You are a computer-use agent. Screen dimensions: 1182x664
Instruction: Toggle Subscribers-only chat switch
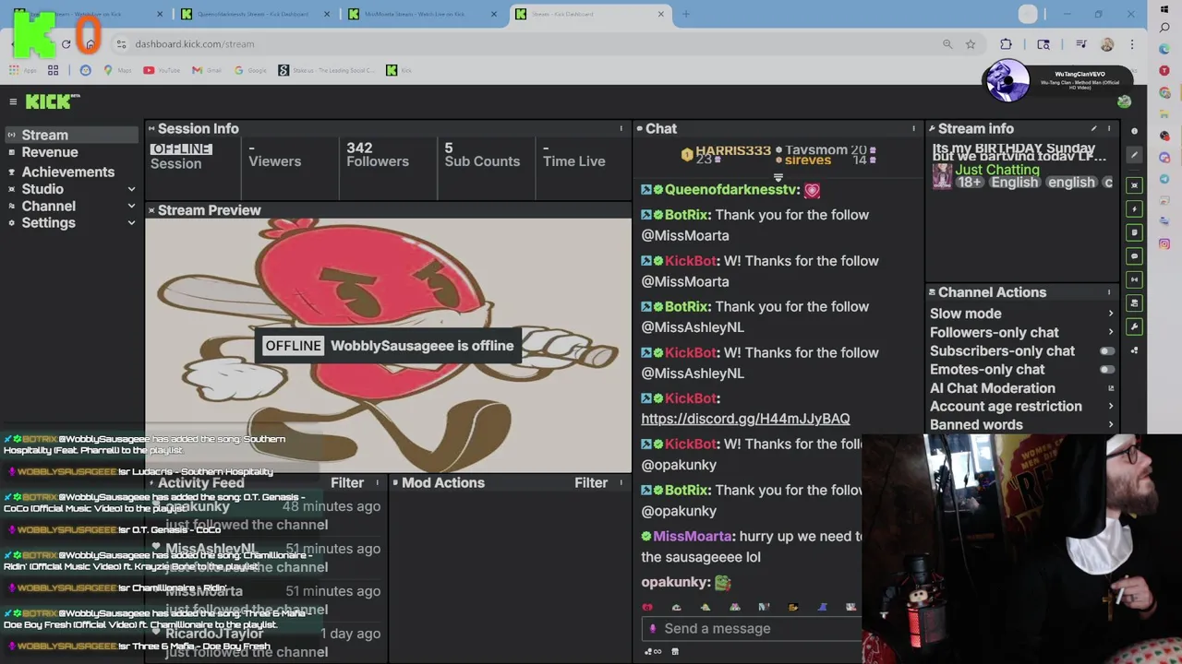1106,351
